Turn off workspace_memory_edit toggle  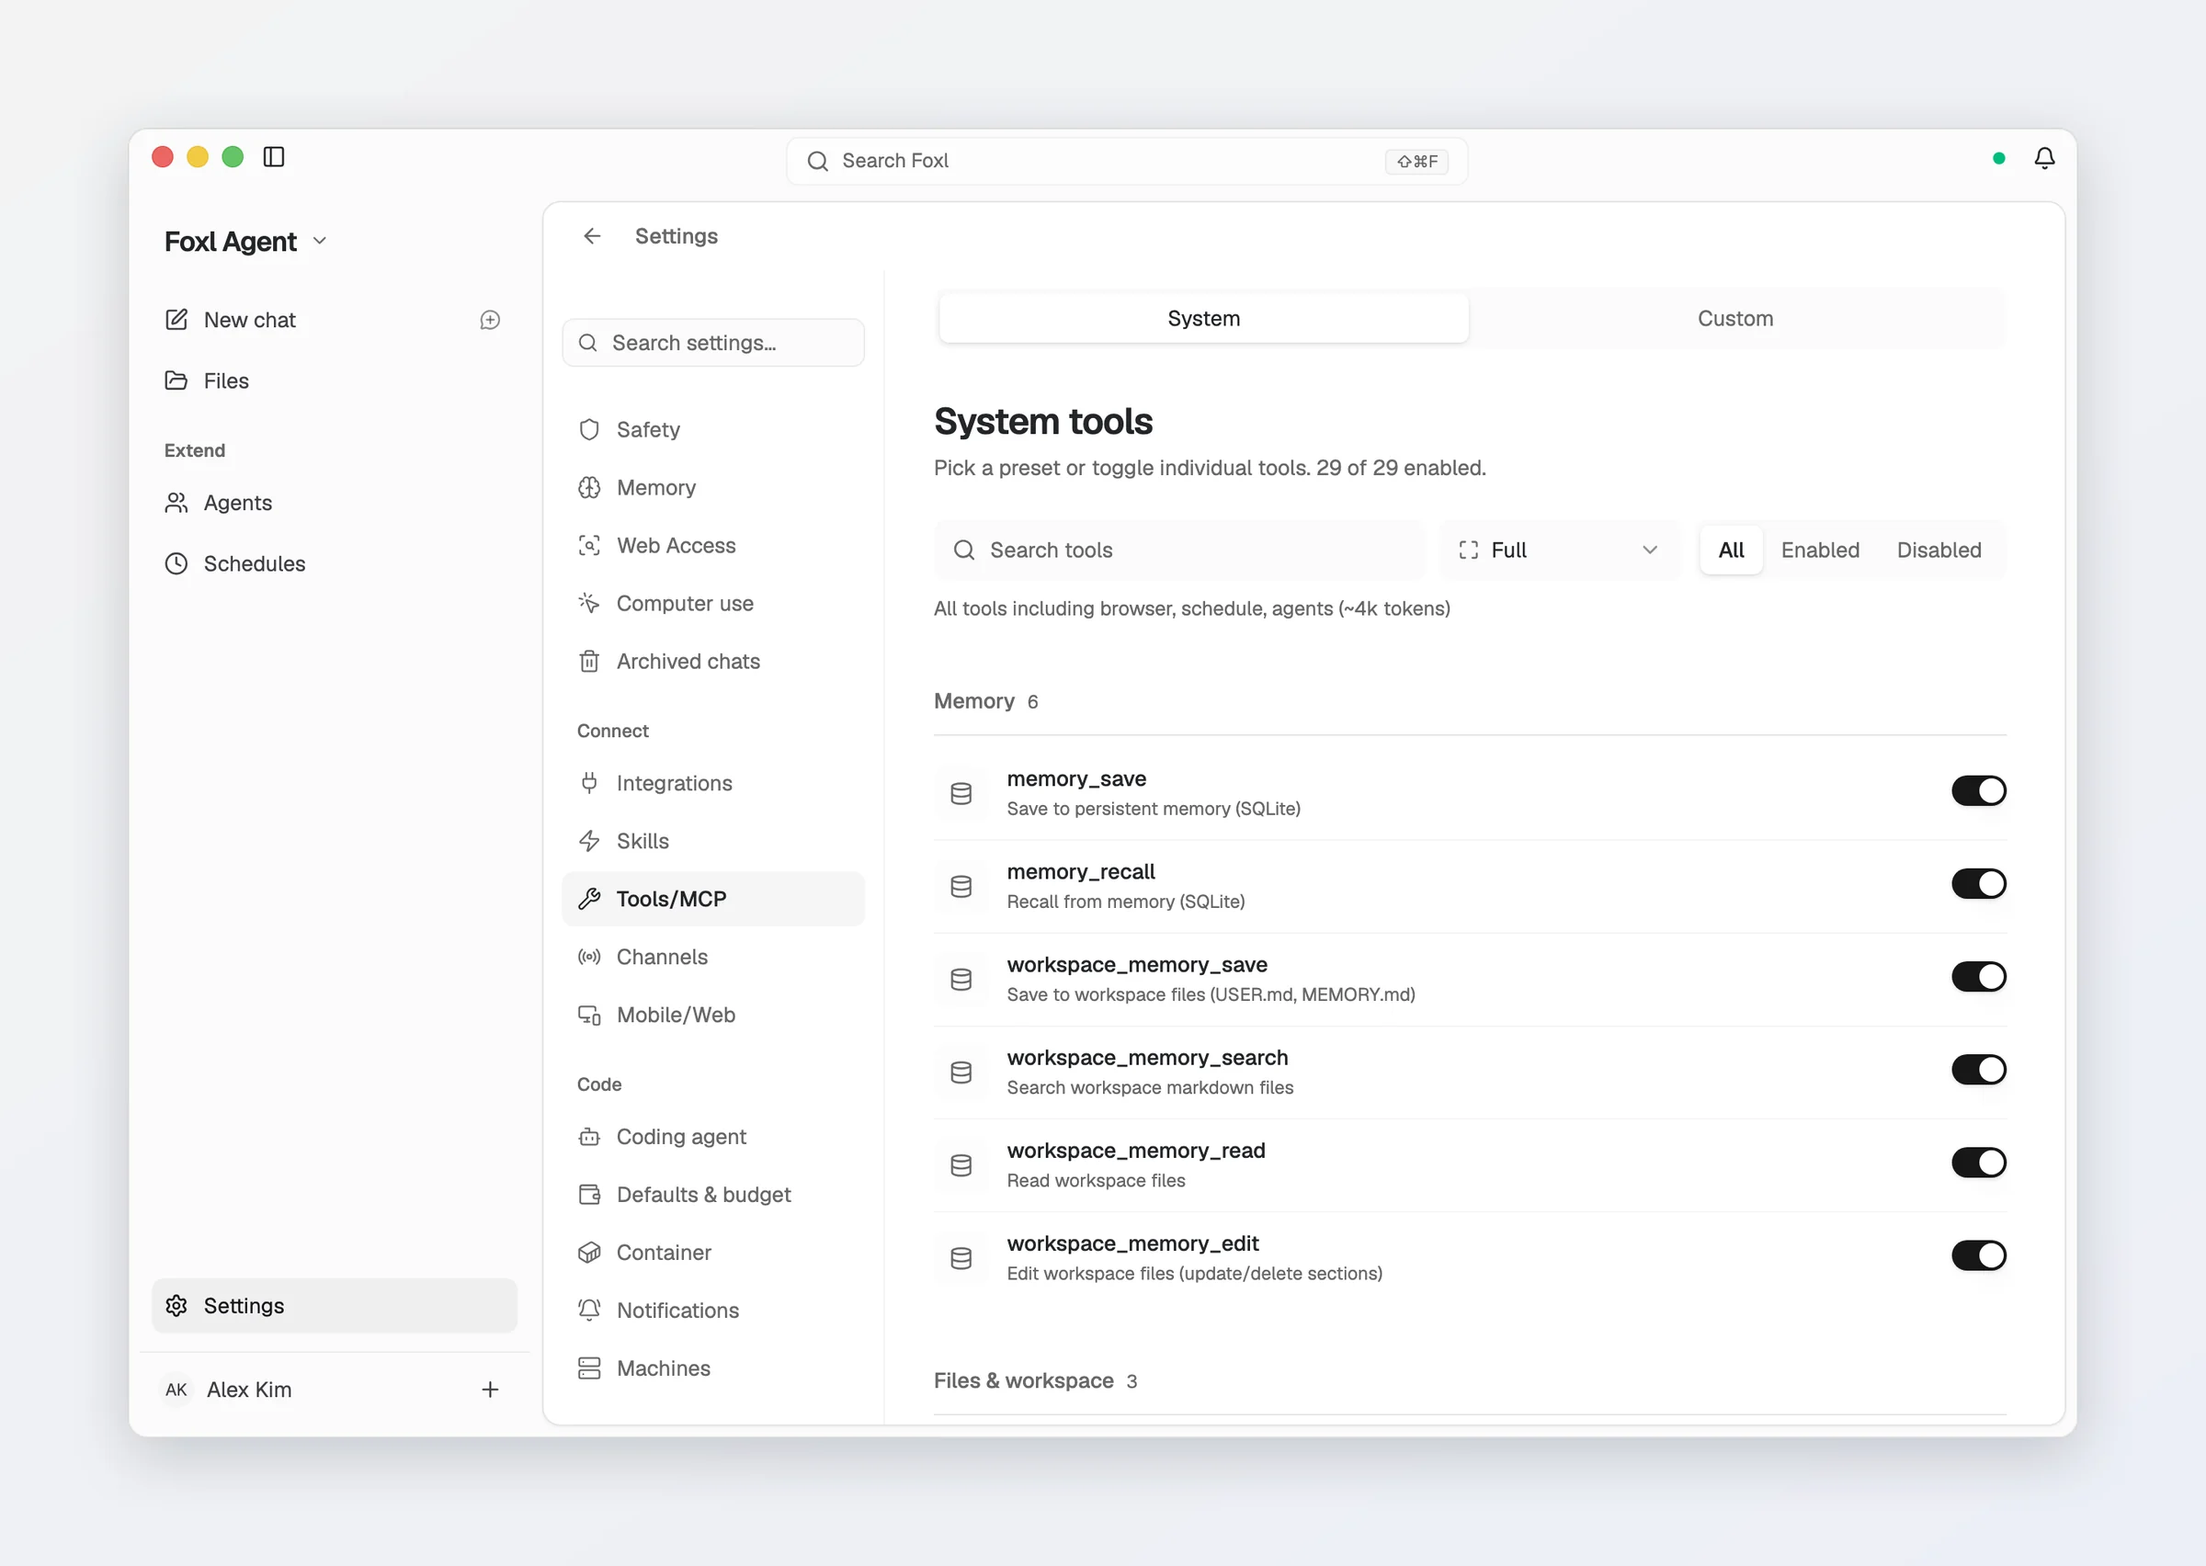click(x=1978, y=1255)
